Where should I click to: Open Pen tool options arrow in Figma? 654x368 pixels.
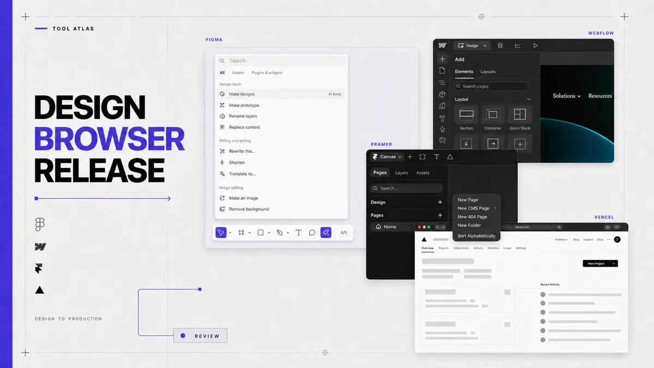(288, 233)
